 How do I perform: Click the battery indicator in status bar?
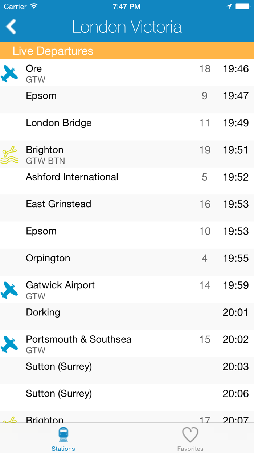pyautogui.click(x=242, y=6)
